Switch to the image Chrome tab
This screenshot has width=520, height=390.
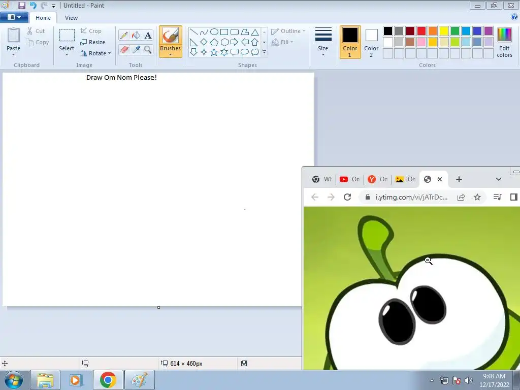click(x=405, y=179)
